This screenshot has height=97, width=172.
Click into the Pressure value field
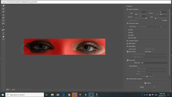142,16
